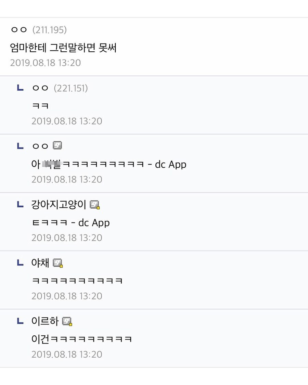This screenshot has width=308, height=385.
Task: Click the blurred reply ending with dc App
Action: (109, 165)
